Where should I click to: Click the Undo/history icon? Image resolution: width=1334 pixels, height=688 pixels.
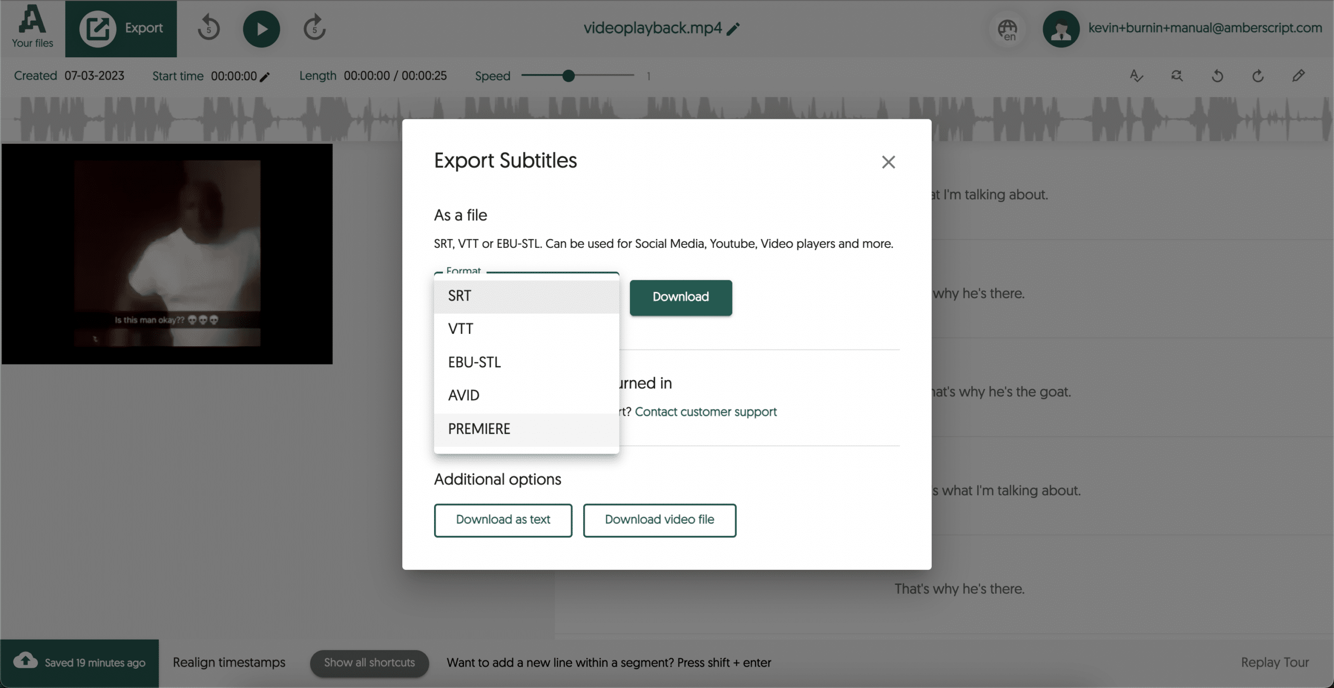pyautogui.click(x=1218, y=76)
